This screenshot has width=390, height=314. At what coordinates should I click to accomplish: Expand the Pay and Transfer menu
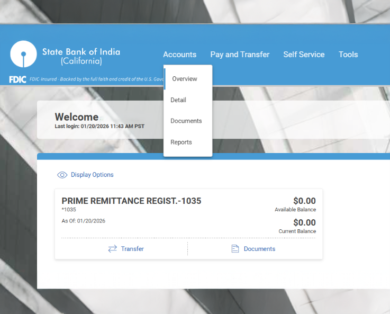pyautogui.click(x=240, y=55)
